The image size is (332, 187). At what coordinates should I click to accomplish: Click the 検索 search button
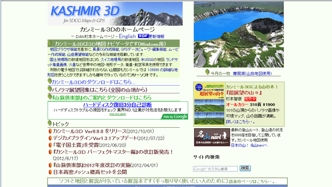(x=245, y=168)
